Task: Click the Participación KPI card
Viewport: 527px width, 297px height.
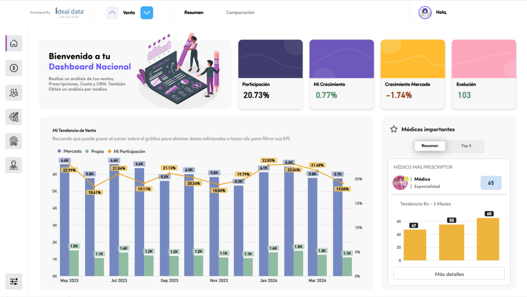Action: pyautogui.click(x=270, y=74)
